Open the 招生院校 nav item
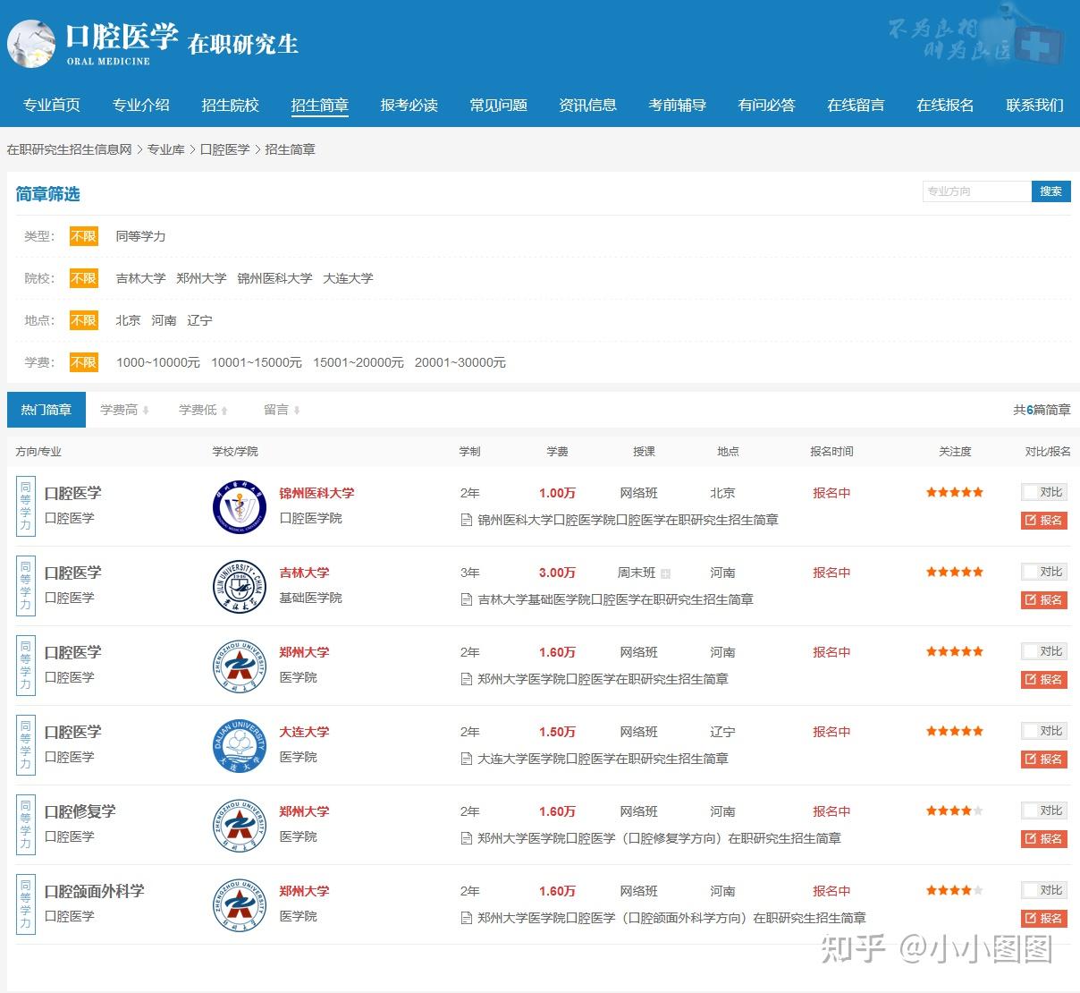The height and width of the screenshot is (993, 1080). click(231, 105)
